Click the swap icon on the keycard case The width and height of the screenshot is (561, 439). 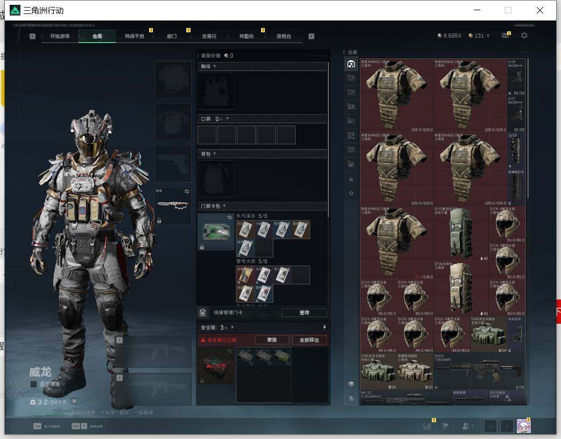(x=229, y=218)
